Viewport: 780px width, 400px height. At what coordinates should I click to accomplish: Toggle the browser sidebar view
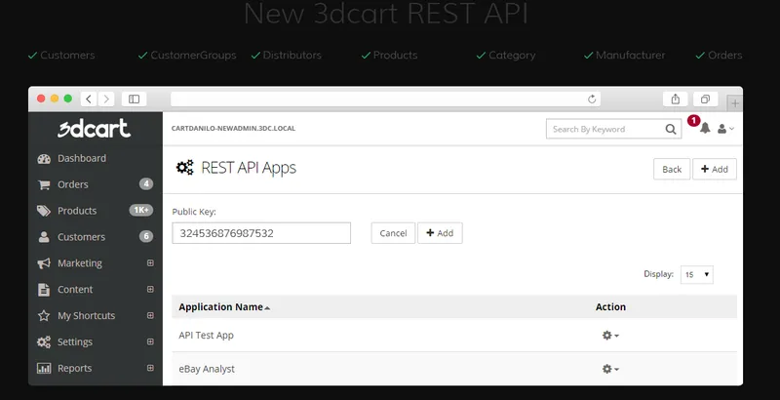pyautogui.click(x=134, y=99)
